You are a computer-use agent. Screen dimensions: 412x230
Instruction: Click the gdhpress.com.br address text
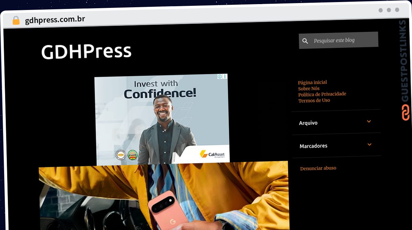[55, 20]
